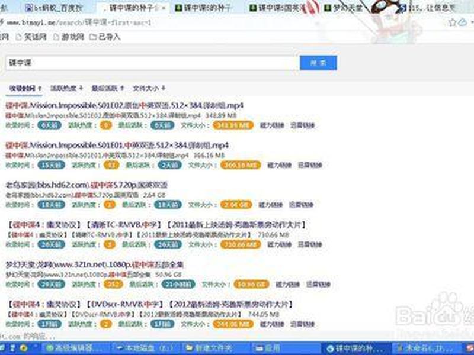The width and height of the screenshot is (474, 355).
Task: Click 磁力链接 for the 清晰TC-RMVB result
Action: click(279, 244)
